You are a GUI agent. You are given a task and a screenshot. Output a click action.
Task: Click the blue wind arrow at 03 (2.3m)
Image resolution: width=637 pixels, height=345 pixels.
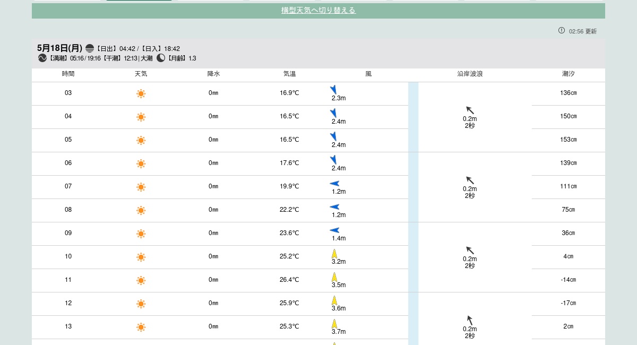(333, 90)
